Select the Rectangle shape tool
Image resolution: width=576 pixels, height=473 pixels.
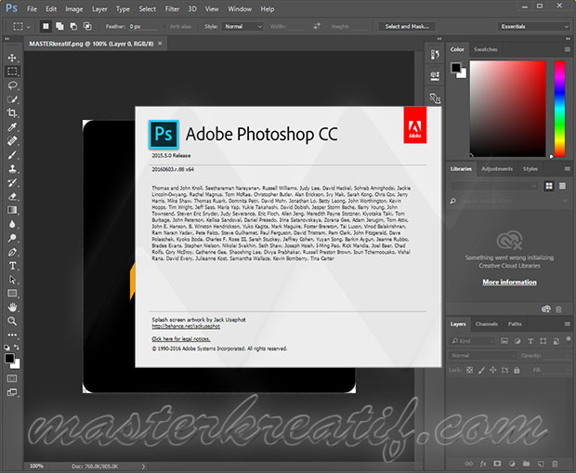[x=12, y=294]
